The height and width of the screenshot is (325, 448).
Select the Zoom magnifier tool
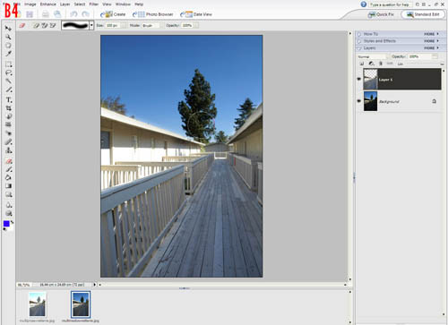pos(8,37)
